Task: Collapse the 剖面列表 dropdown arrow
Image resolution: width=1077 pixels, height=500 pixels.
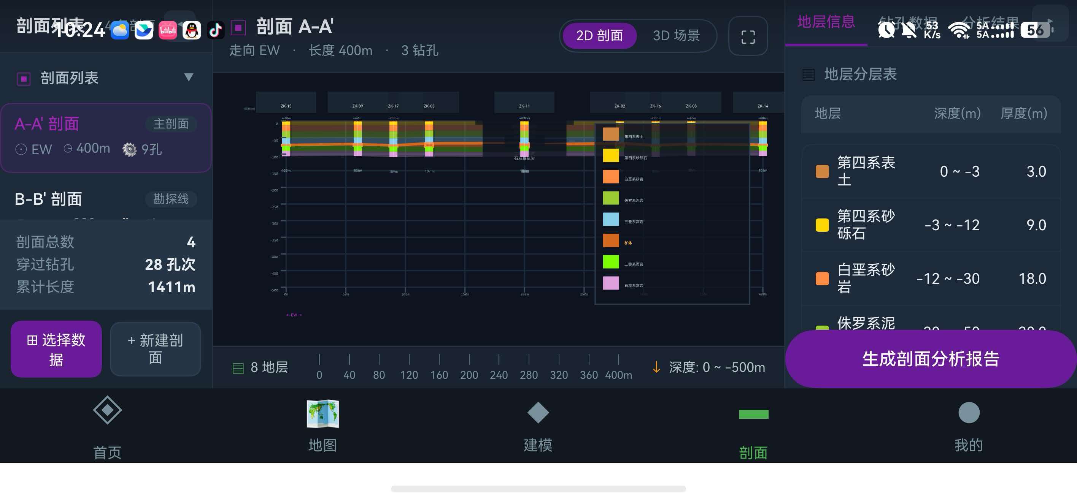Action: coord(189,77)
